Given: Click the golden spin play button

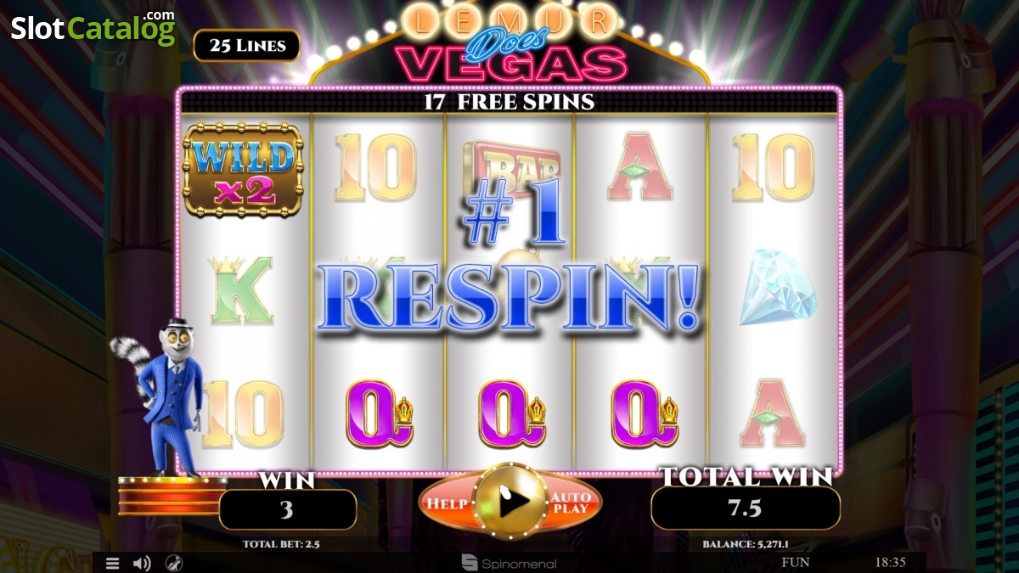Looking at the screenshot, I should coord(509,503).
